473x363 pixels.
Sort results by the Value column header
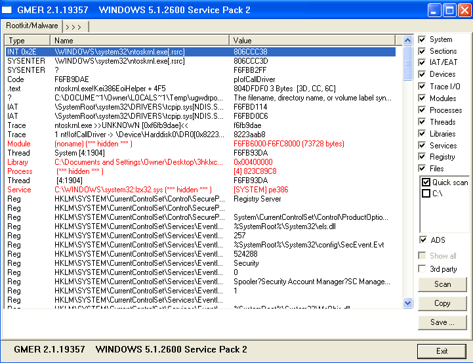(312, 41)
